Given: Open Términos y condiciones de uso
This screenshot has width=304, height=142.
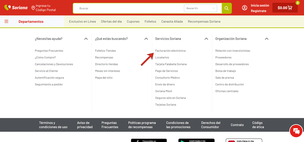Looking at the screenshot, I should coord(53,125).
